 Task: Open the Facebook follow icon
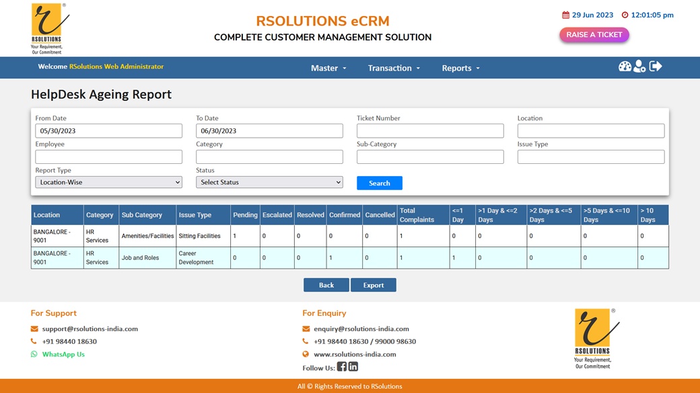tap(342, 367)
